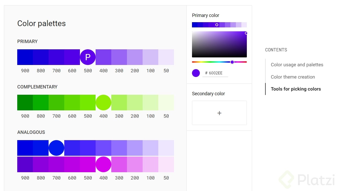Viewport: 338px width, 191px height.
Task: Click the hue slider handle
Action: pos(232,62)
